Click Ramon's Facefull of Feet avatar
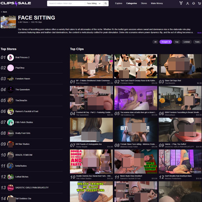202x202 pixels. [11, 111]
